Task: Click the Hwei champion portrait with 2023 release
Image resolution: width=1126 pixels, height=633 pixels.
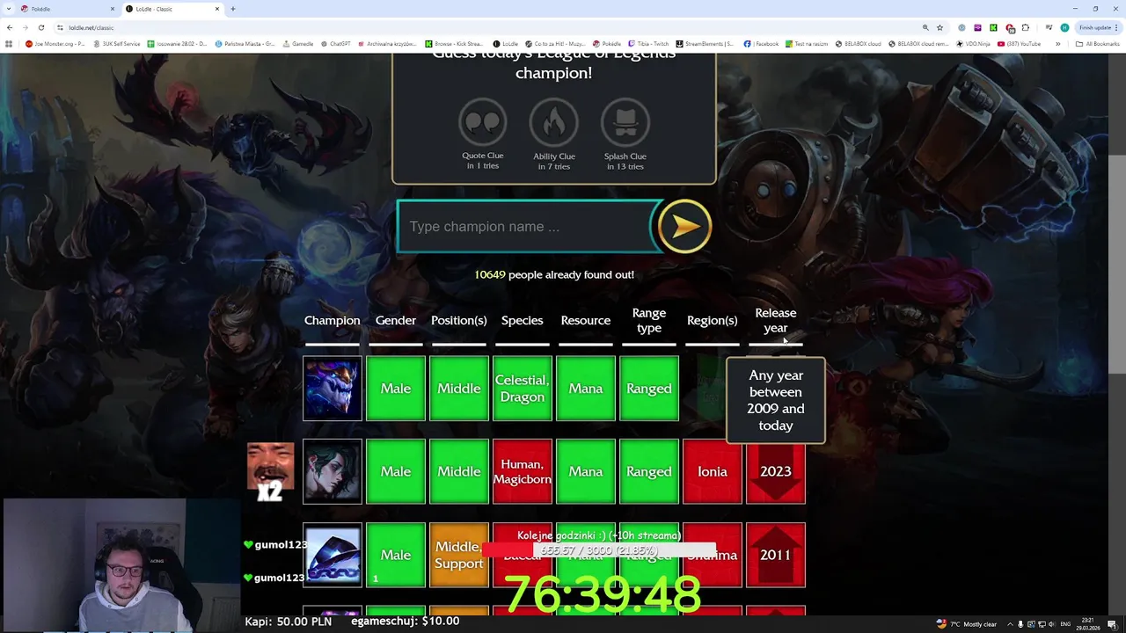Action: click(333, 472)
